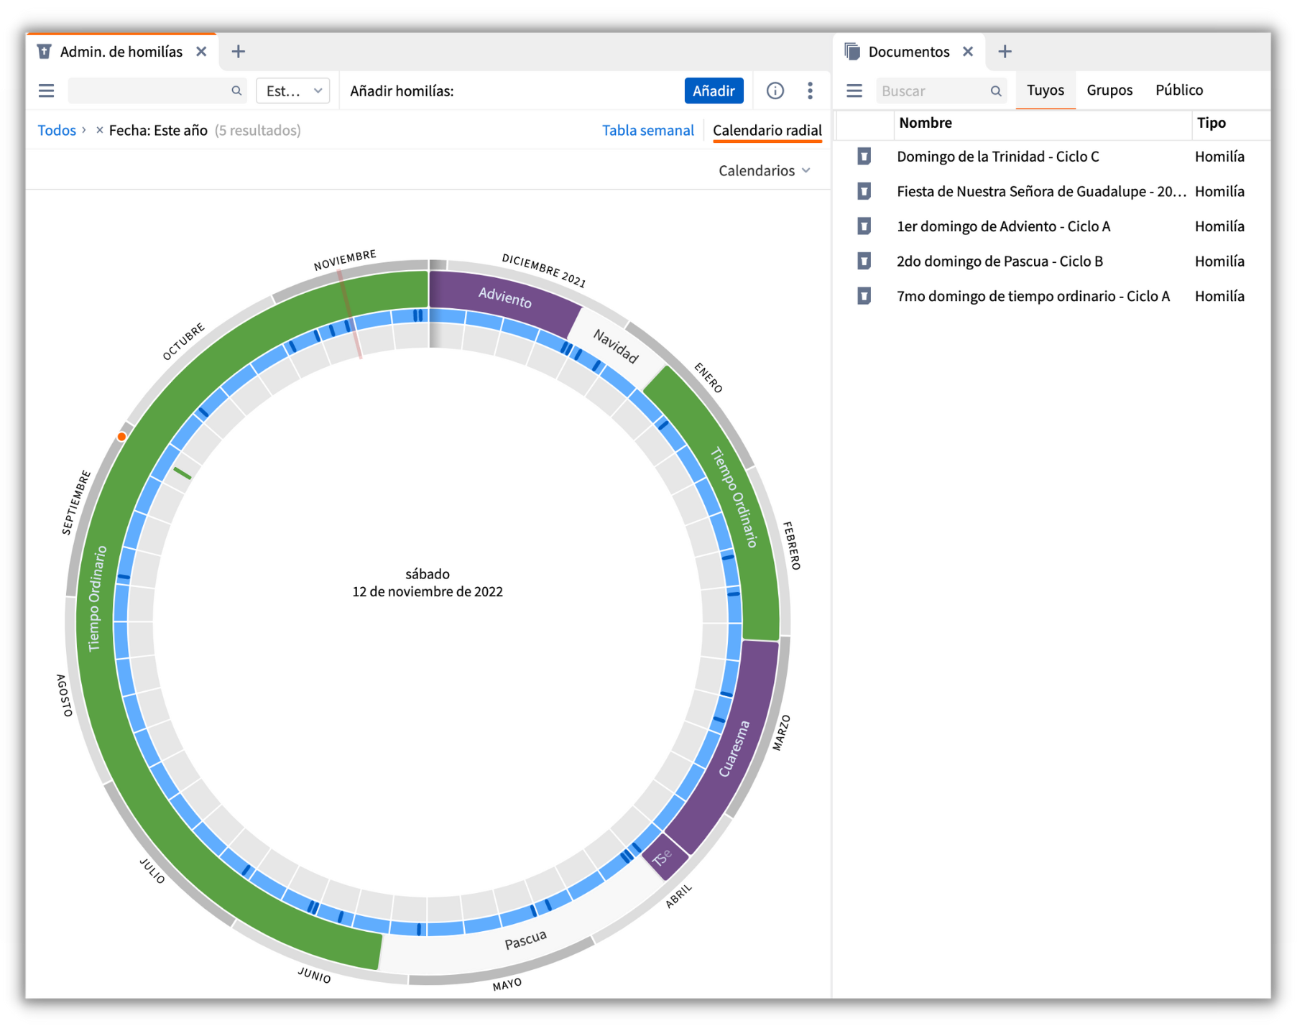Open 7mo domingo de tiempo ordinario - Ciclo A

1033,296
